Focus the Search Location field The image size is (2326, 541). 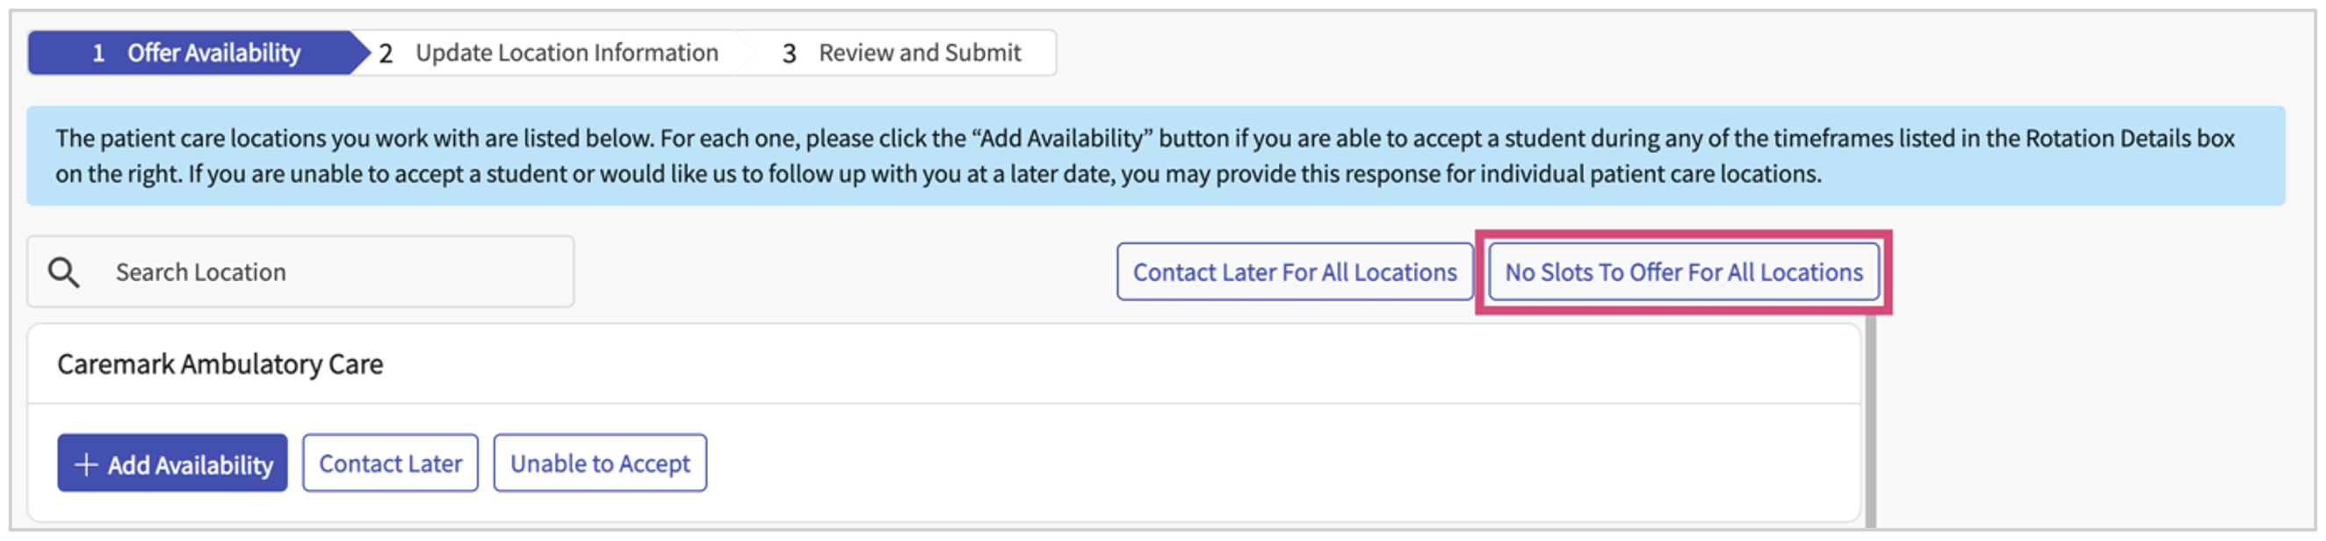click(x=300, y=272)
